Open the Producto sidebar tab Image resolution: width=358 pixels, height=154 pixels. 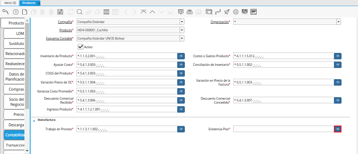point(13,23)
